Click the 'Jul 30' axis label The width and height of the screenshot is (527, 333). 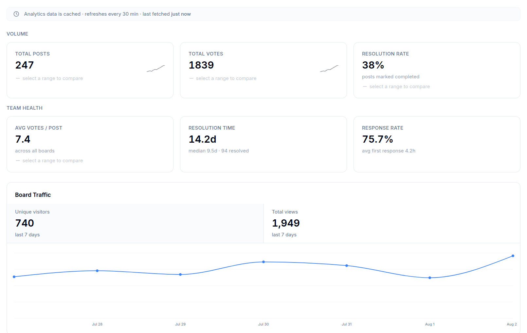[x=263, y=324]
